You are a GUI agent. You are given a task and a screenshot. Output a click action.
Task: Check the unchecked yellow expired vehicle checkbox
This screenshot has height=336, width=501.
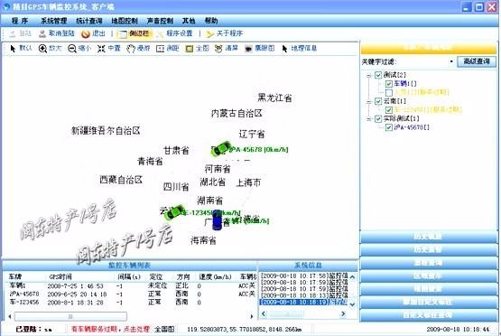[388, 93]
